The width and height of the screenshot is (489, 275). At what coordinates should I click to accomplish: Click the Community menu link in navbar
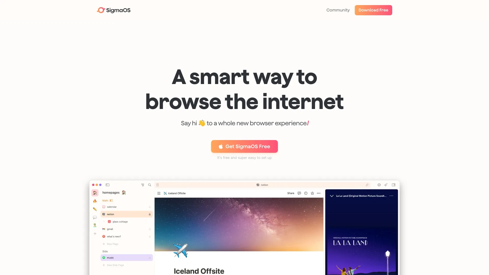pos(338,10)
